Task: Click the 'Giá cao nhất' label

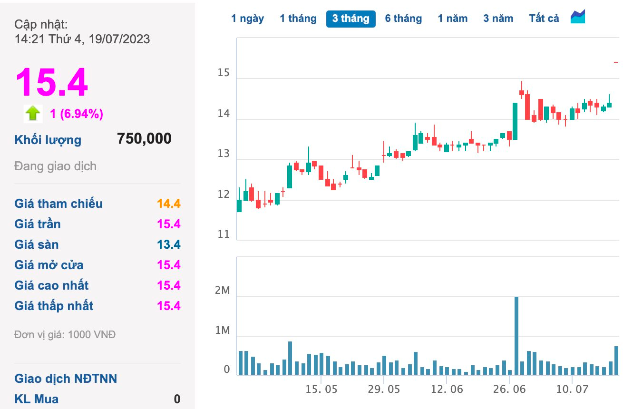Action: 51,285
